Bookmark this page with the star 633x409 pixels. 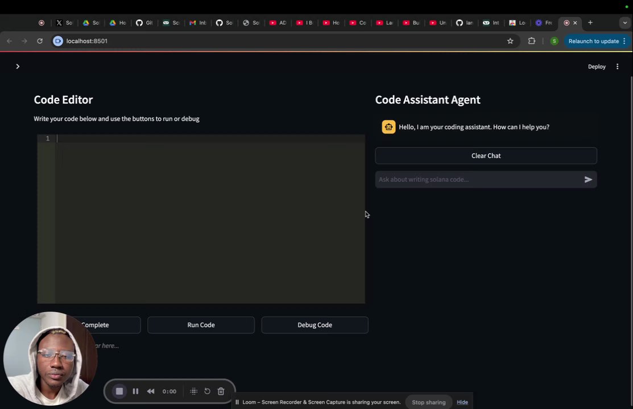(x=510, y=41)
